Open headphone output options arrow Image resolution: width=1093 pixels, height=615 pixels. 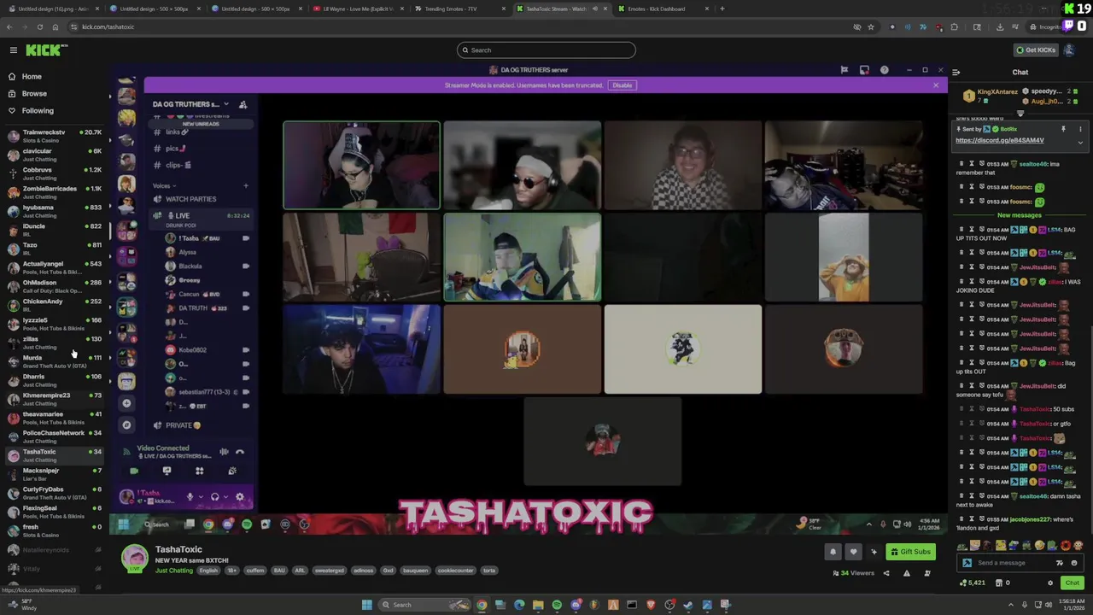coord(226,497)
